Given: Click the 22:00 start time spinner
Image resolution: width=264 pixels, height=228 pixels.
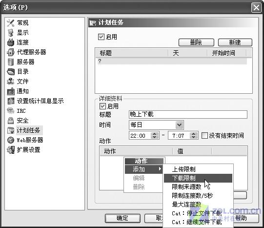Looking at the screenshot, I should (x=155, y=135).
